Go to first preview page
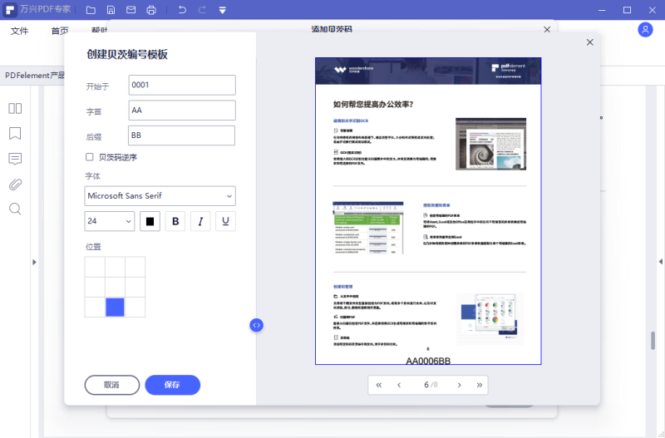The height and width of the screenshot is (438, 665). (x=379, y=385)
